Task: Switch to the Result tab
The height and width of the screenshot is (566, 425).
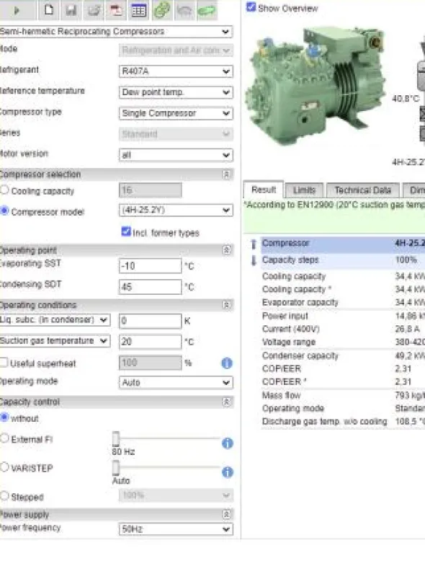Action: [x=264, y=190]
